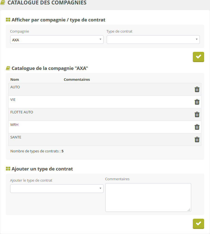This screenshot has height=234, width=210.
Task: Delete the VIE contract type
Action: pos(197,102)
